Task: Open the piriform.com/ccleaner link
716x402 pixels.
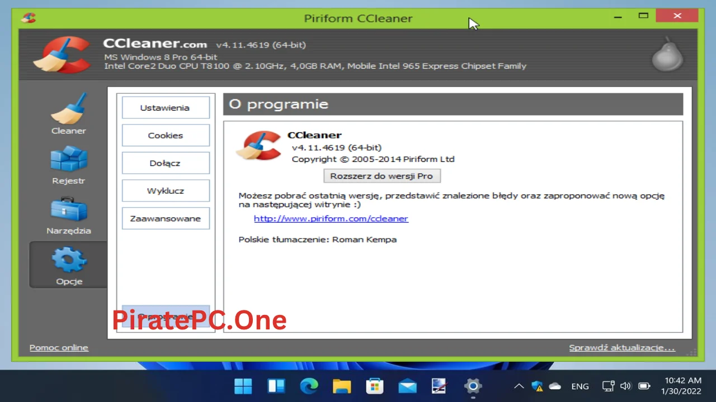Action: pyautogui.click(x=331, y=218)
